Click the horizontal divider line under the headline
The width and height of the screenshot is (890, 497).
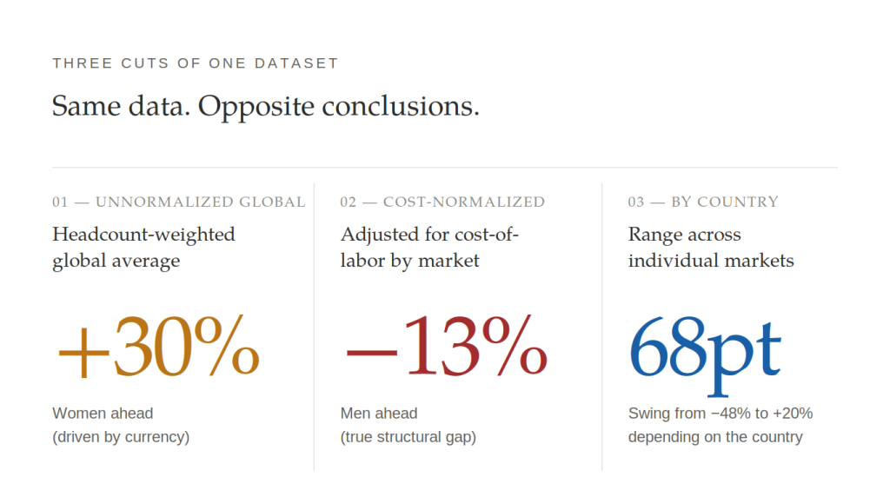[445, 167]
